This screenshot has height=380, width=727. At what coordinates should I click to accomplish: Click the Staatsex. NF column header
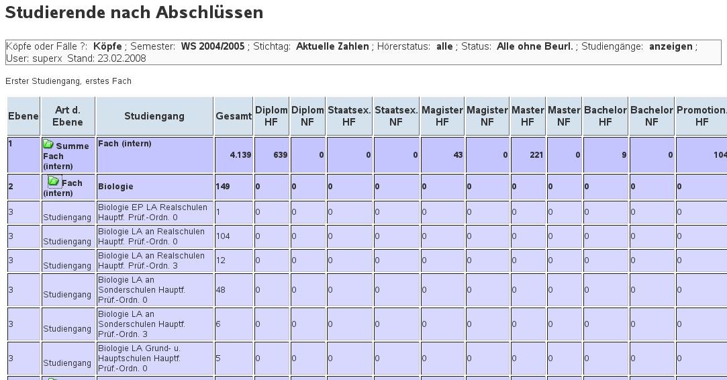click(396, 116)
